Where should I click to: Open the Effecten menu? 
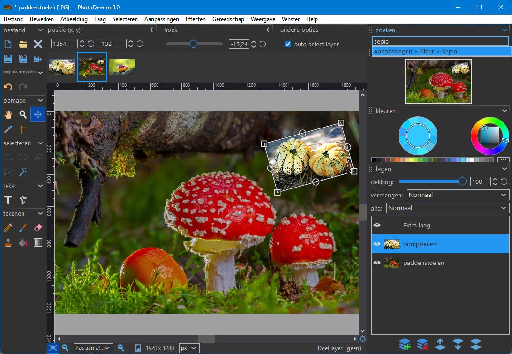pos(196,19)
